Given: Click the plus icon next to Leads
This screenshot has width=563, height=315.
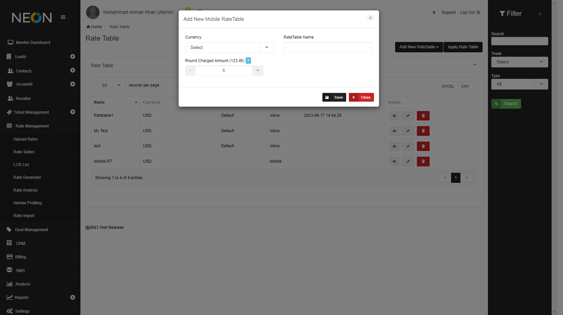Looking at the screenshot, I should point(73,57).
